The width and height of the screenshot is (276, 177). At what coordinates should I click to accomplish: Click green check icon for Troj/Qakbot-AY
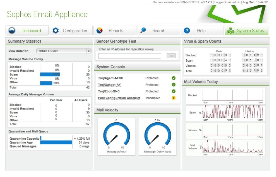[x=173, y=85]
